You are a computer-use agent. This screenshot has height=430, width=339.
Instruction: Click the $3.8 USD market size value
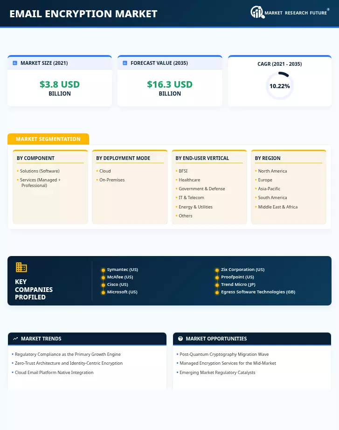60,84
